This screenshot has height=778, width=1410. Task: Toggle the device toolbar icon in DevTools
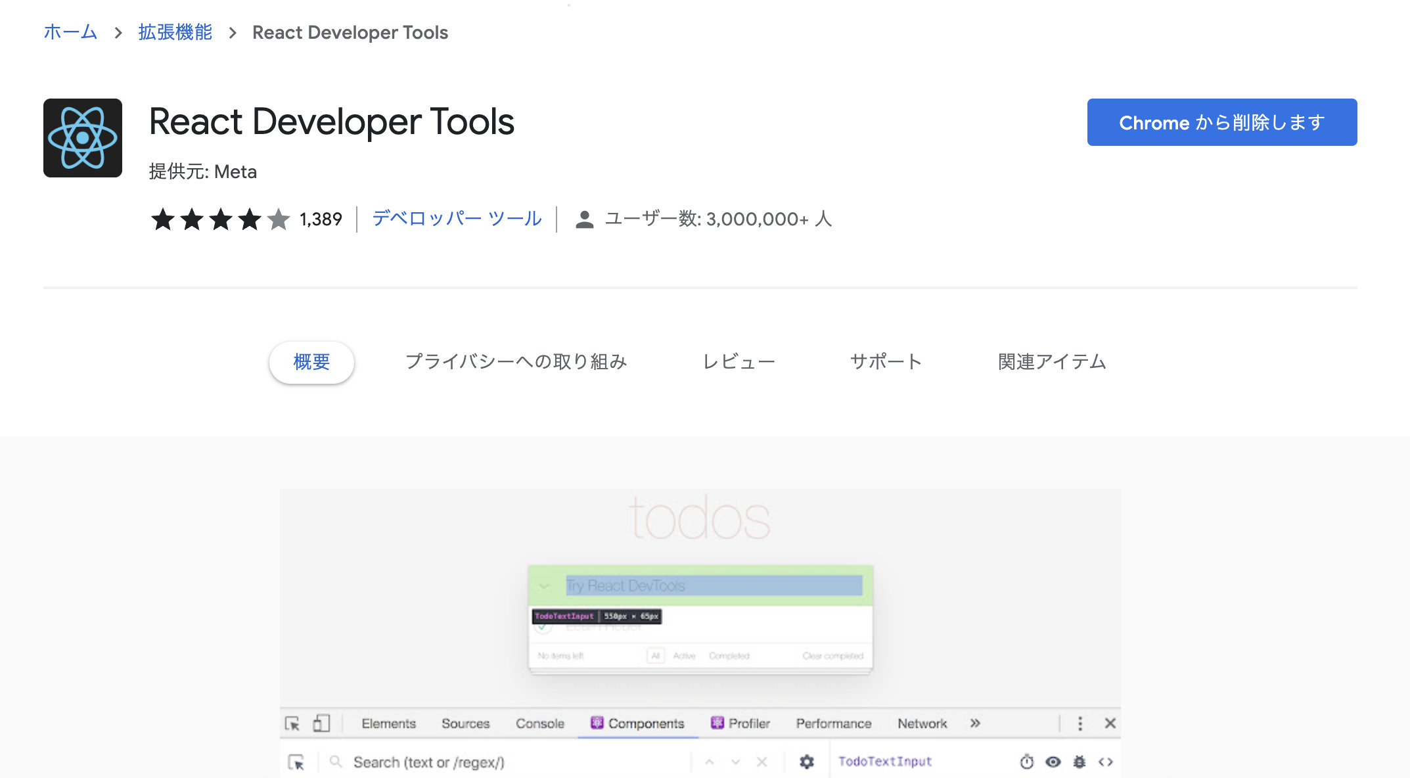click(x=321, y=723)
